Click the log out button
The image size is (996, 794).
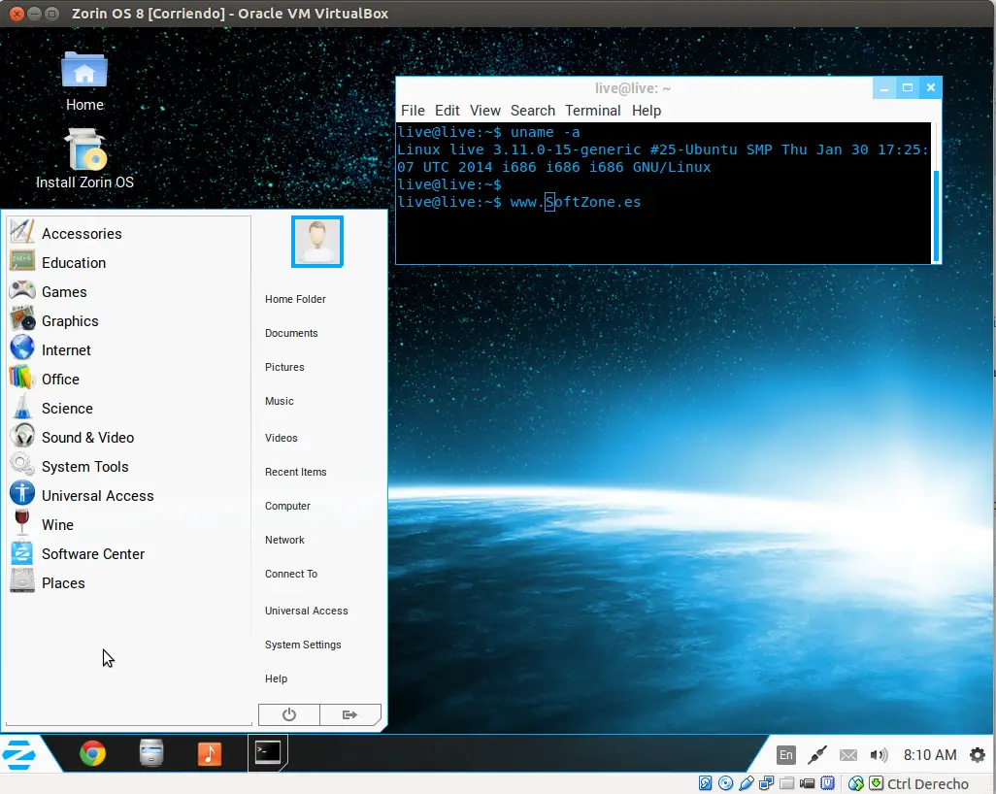click(x=350, y=714)
